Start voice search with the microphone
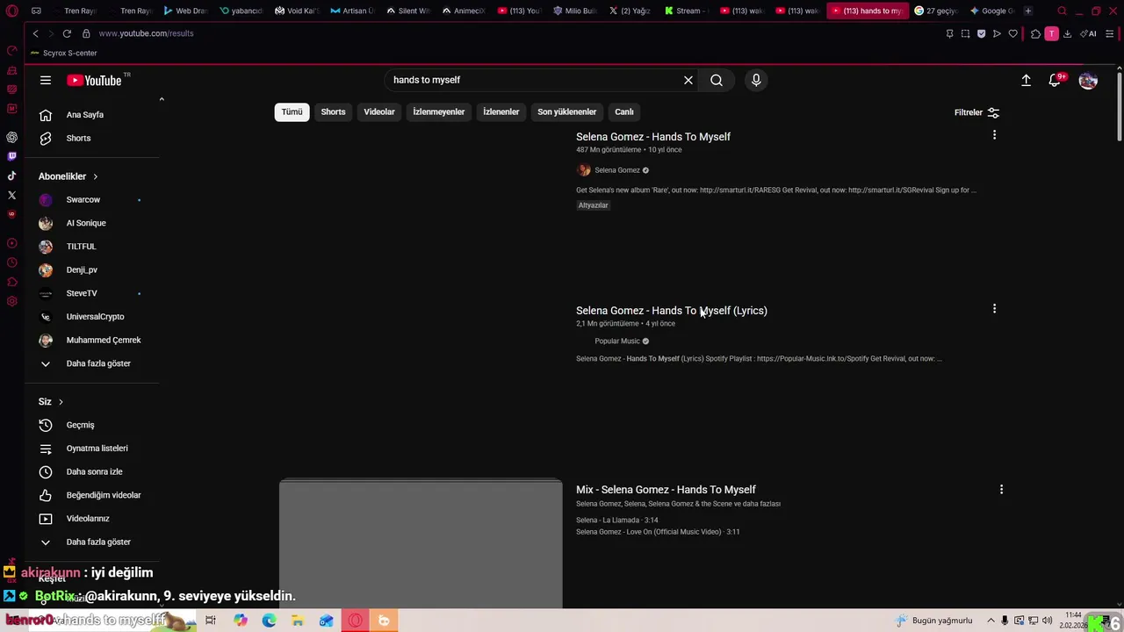The width and height of the screenshot is (1124, 632). pos(756,80)
